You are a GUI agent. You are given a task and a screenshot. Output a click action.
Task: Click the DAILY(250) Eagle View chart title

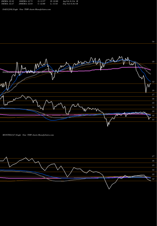[27, 9]
